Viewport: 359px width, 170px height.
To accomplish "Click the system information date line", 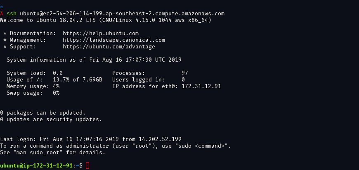I will tap(94, 60).
